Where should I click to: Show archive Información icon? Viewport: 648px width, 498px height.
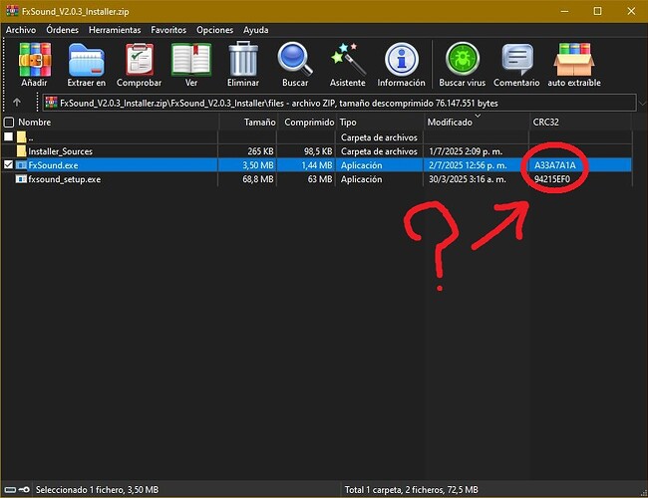point(402,60)
